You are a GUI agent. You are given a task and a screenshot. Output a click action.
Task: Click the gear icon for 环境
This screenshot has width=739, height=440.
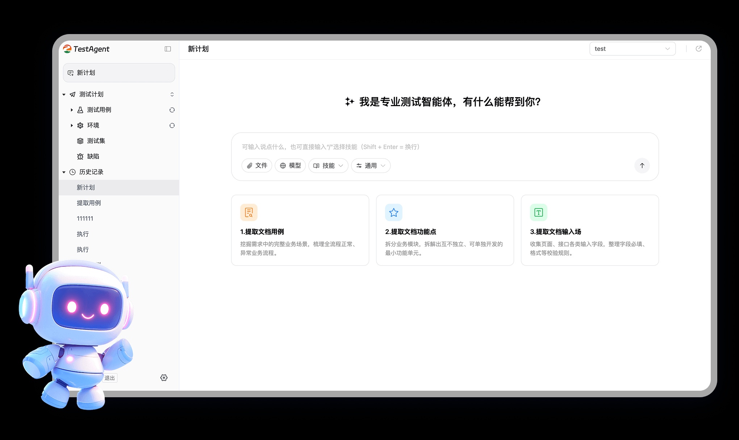[80, 125]
